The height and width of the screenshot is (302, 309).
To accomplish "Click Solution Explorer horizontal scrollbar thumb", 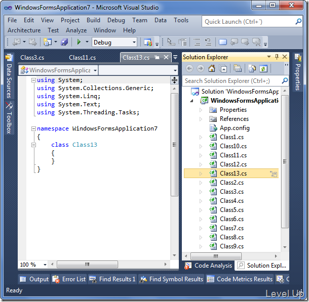I will tap(216, 256).
